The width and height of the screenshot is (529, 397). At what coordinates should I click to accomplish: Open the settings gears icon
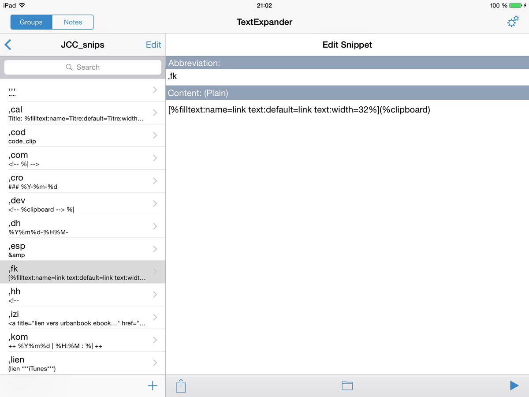513,22
